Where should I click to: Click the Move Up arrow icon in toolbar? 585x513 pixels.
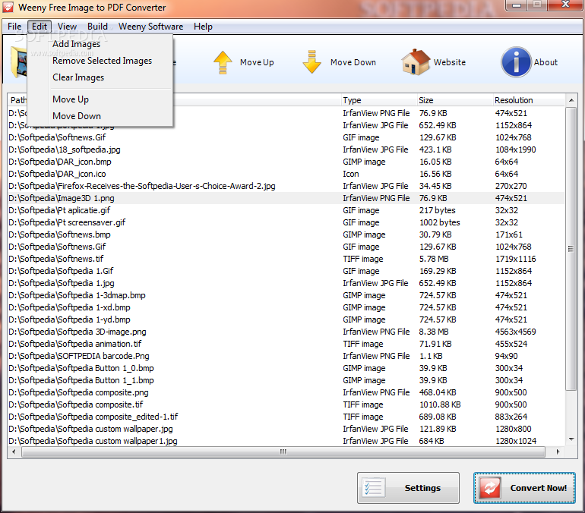tap(223, 62)
